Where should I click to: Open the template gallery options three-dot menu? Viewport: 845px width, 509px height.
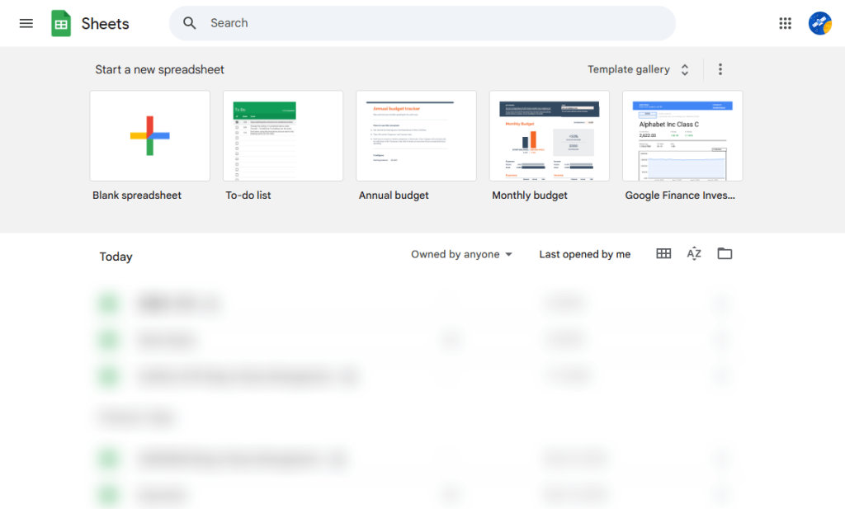720,69
